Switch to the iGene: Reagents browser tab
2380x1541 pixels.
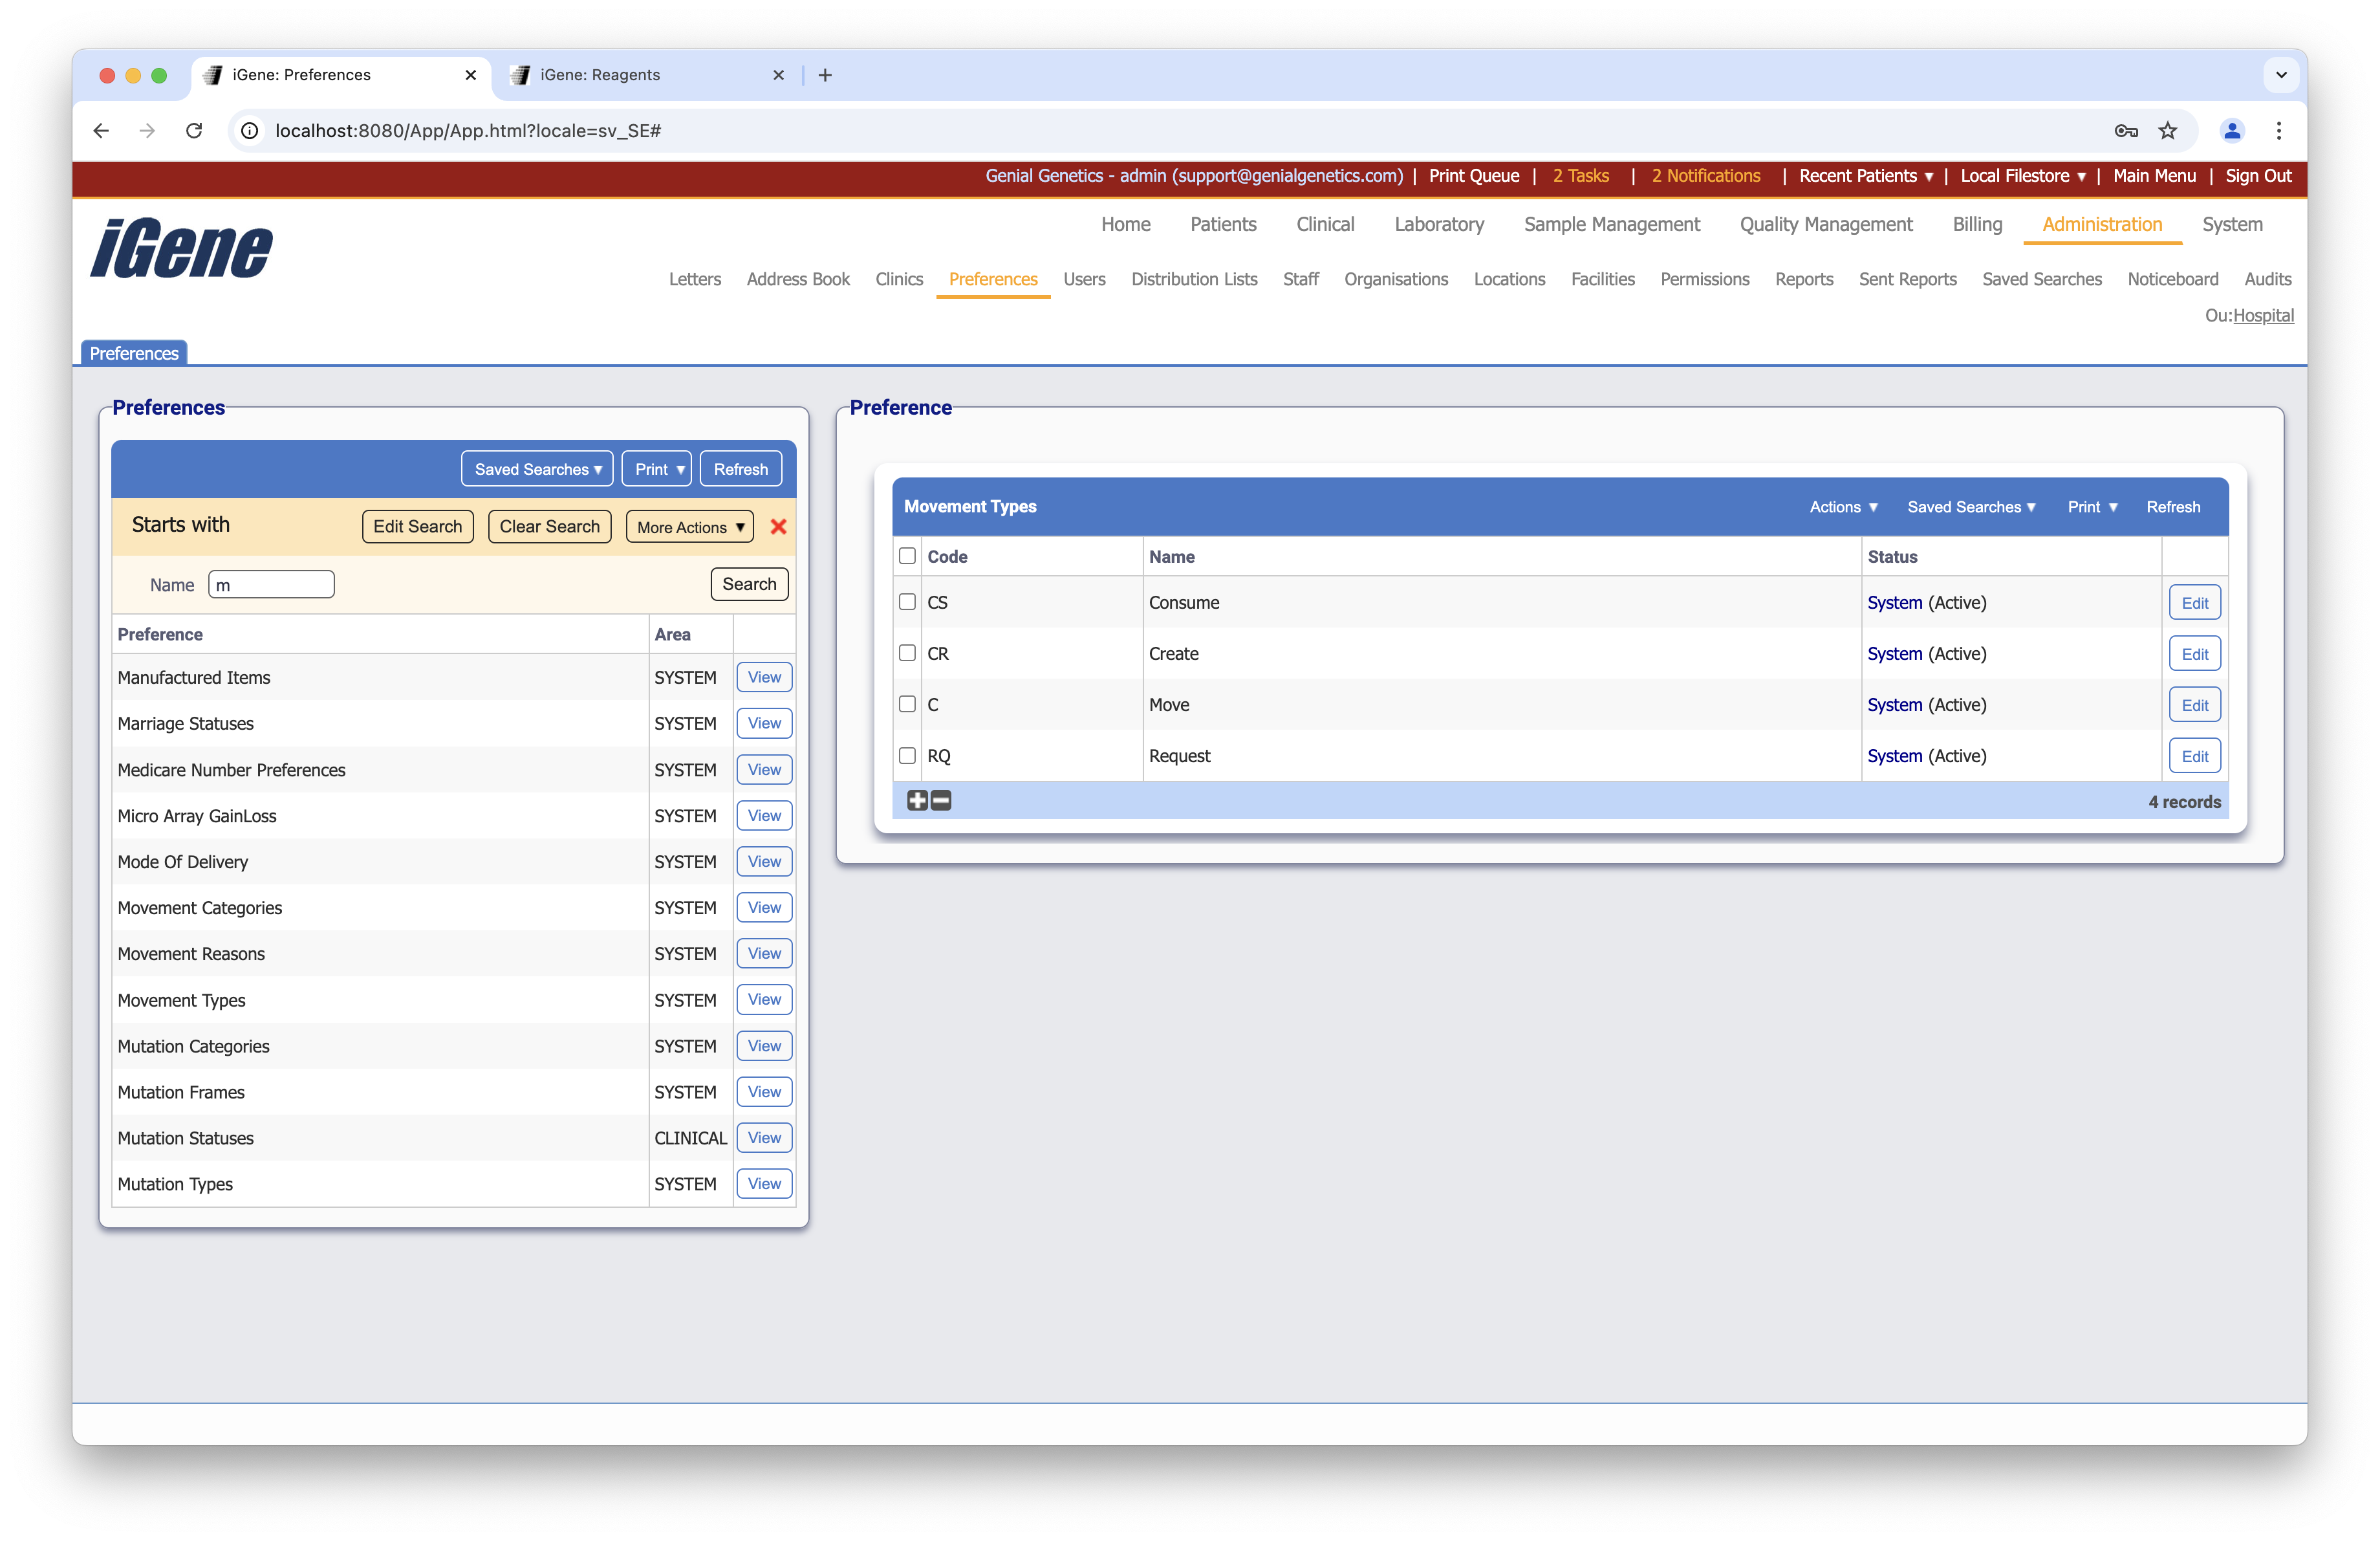pos(600,75)
